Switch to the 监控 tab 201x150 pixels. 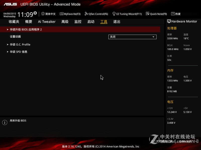click(x=78, y=21)
